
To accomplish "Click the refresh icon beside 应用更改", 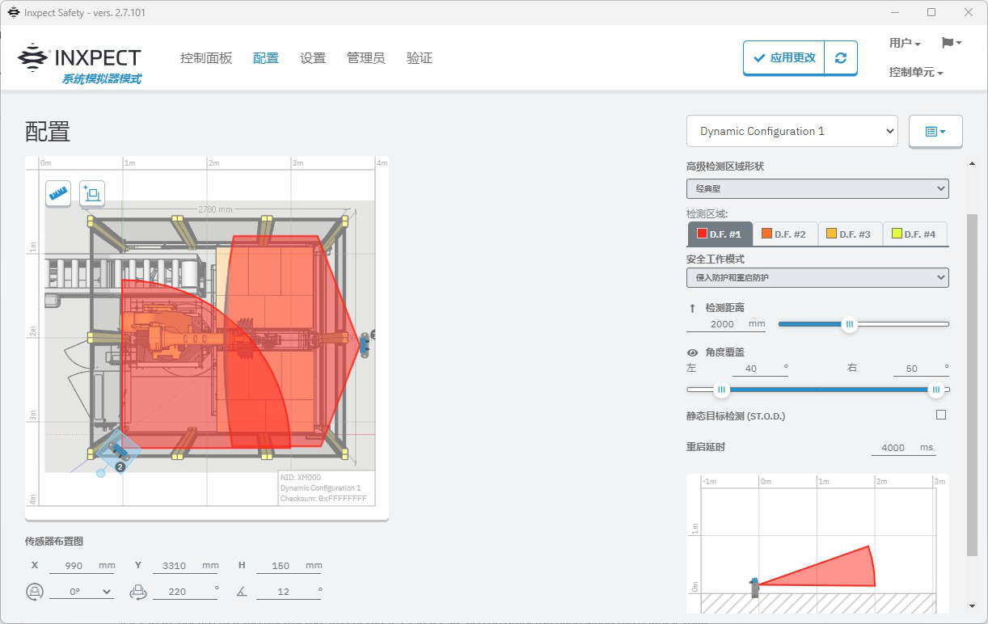I will tap(841, 58).
